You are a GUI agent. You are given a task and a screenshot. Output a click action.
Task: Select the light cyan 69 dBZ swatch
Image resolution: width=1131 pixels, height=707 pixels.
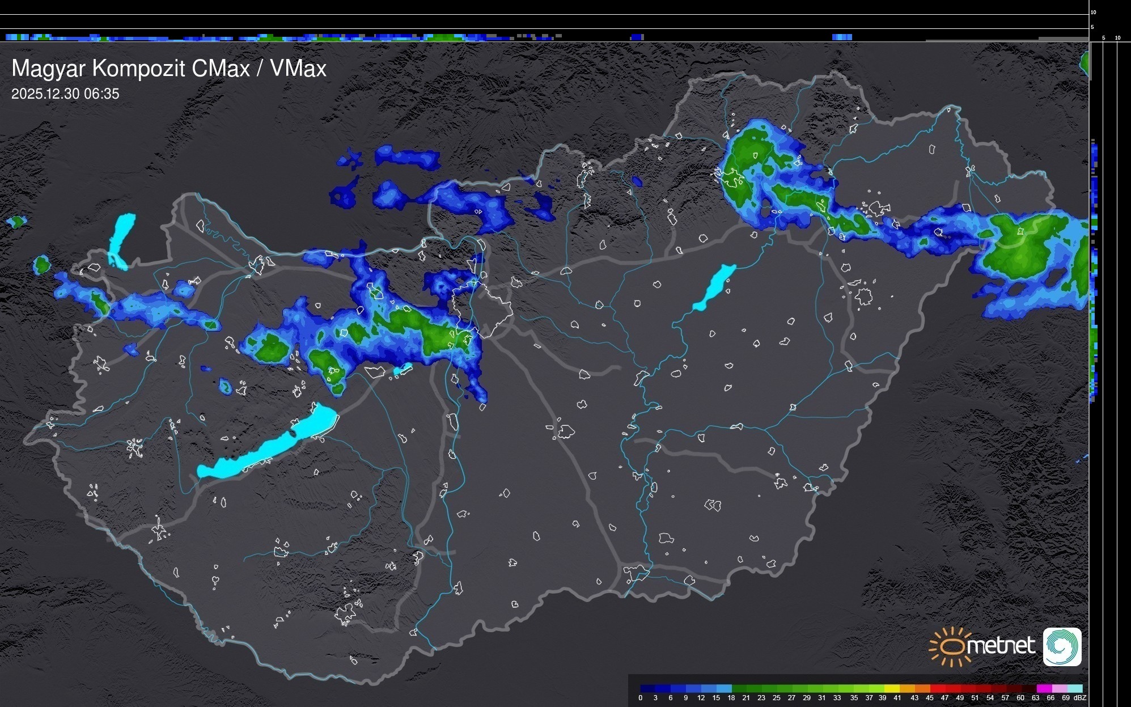click(x=1075, y=688)
